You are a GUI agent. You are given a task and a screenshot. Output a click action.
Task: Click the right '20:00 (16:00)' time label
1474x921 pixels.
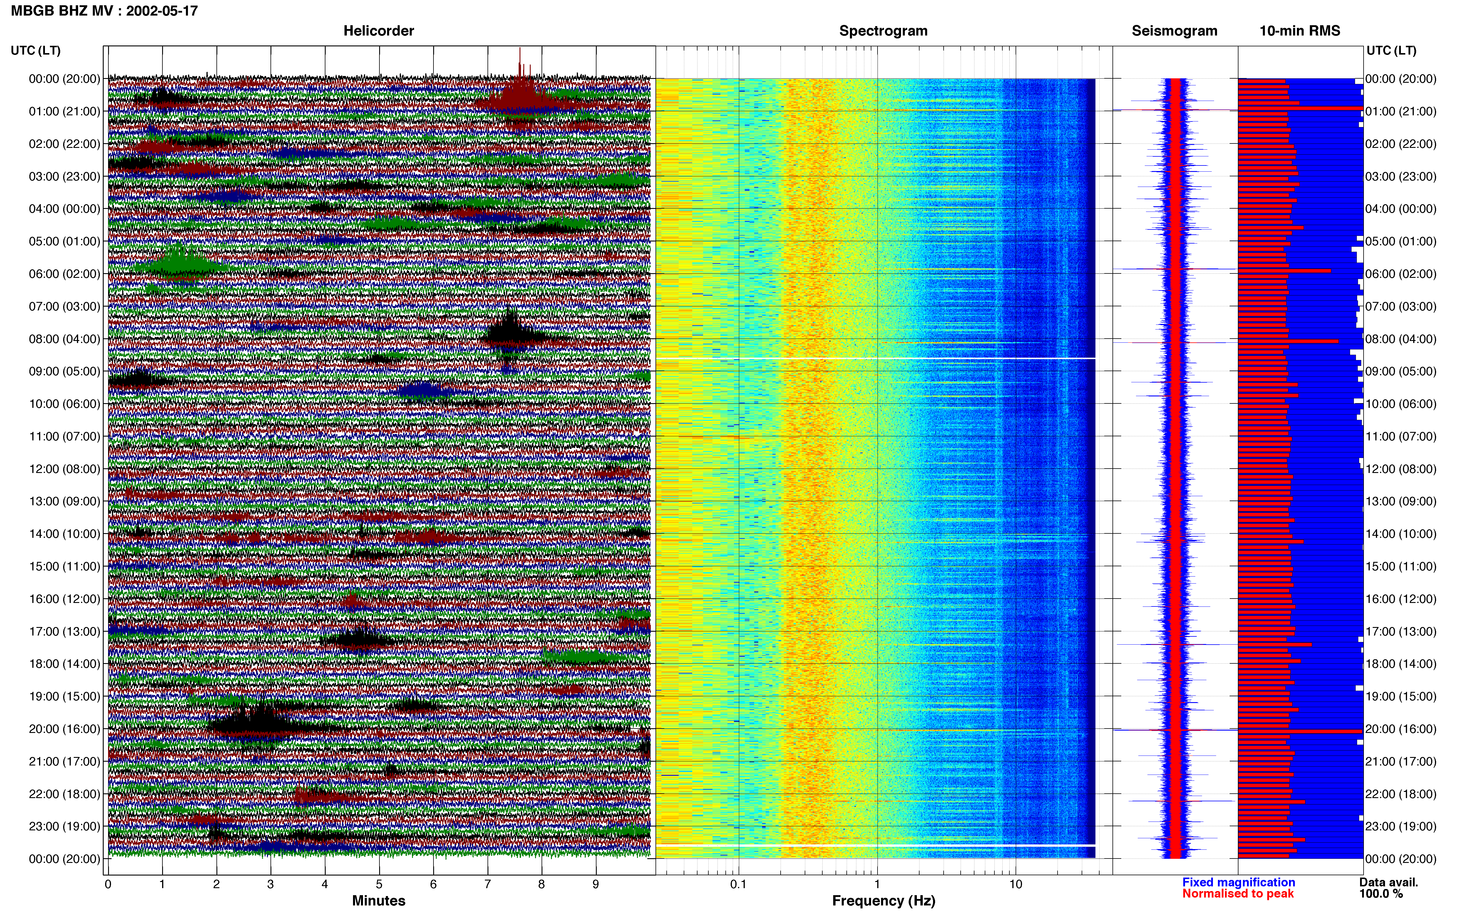tap(1401, 729)
